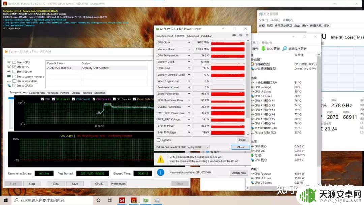Enable Stress local disks checkbox
Viewport: 364px width, 205px height.
pos(14,81)
